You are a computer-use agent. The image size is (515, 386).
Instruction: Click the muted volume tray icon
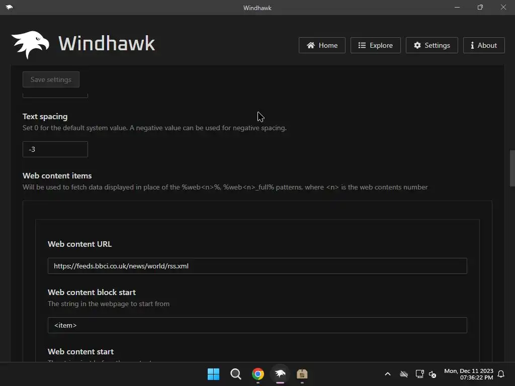(x=433, y=374)
